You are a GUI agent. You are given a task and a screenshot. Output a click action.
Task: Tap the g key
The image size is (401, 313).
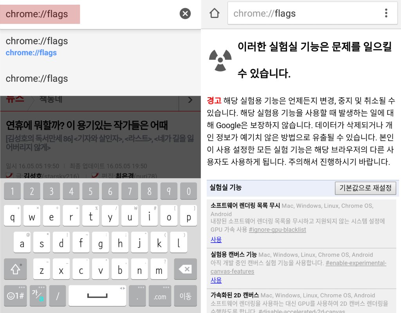pyautogui.click(x=101, y=242)
